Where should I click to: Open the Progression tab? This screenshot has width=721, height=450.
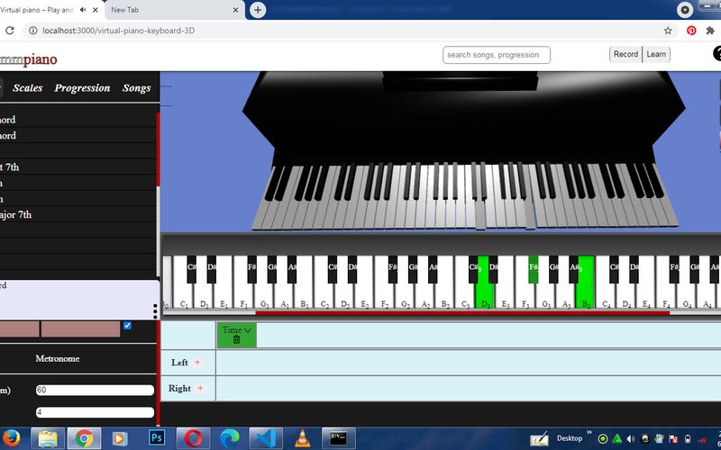point(82,88)
